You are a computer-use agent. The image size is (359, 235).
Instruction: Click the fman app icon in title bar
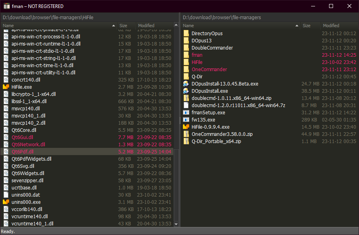click(7, 6)
